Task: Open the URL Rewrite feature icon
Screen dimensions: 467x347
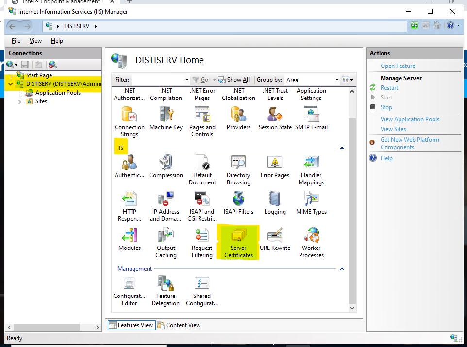Action: point(275,236)
